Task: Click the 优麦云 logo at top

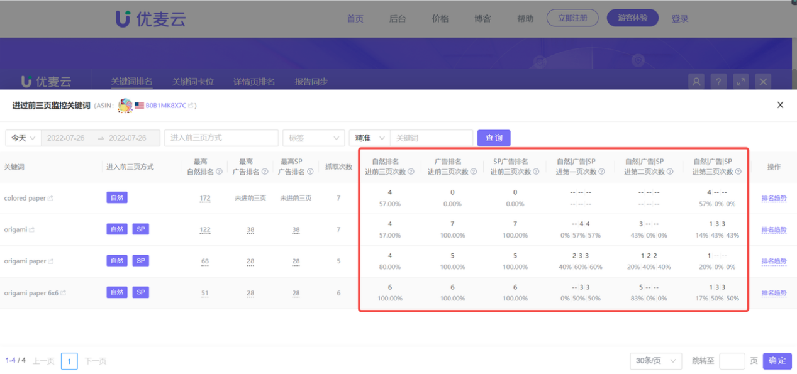Action: point(151,19)
